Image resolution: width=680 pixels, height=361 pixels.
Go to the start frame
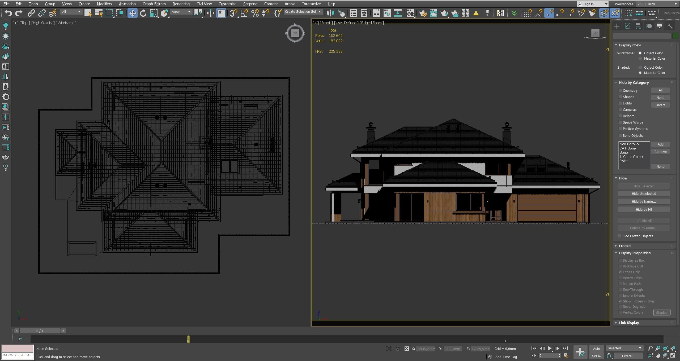(x=534, y=348)
